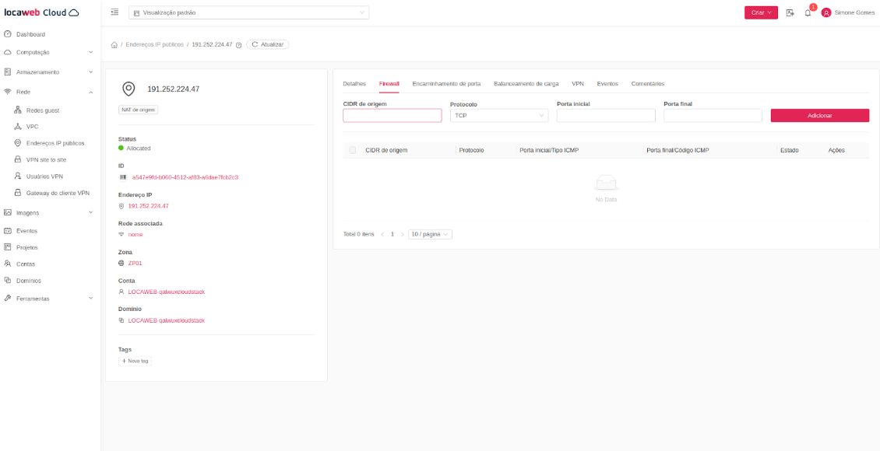Open LOCAWEB-qalwuxcloudstack under Conta

point(166,292)
